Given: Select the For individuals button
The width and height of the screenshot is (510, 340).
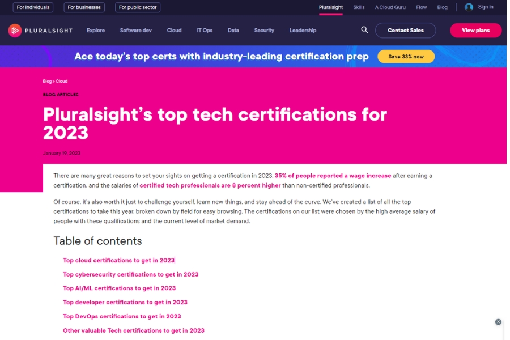Looking at the screenshot, I should (x=33, y=7).
